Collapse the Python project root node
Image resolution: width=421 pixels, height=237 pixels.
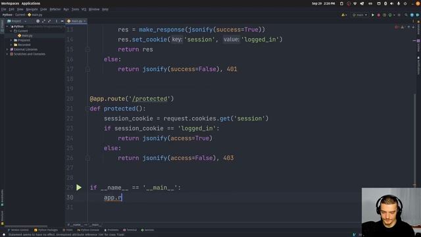(x=7, y=26)
